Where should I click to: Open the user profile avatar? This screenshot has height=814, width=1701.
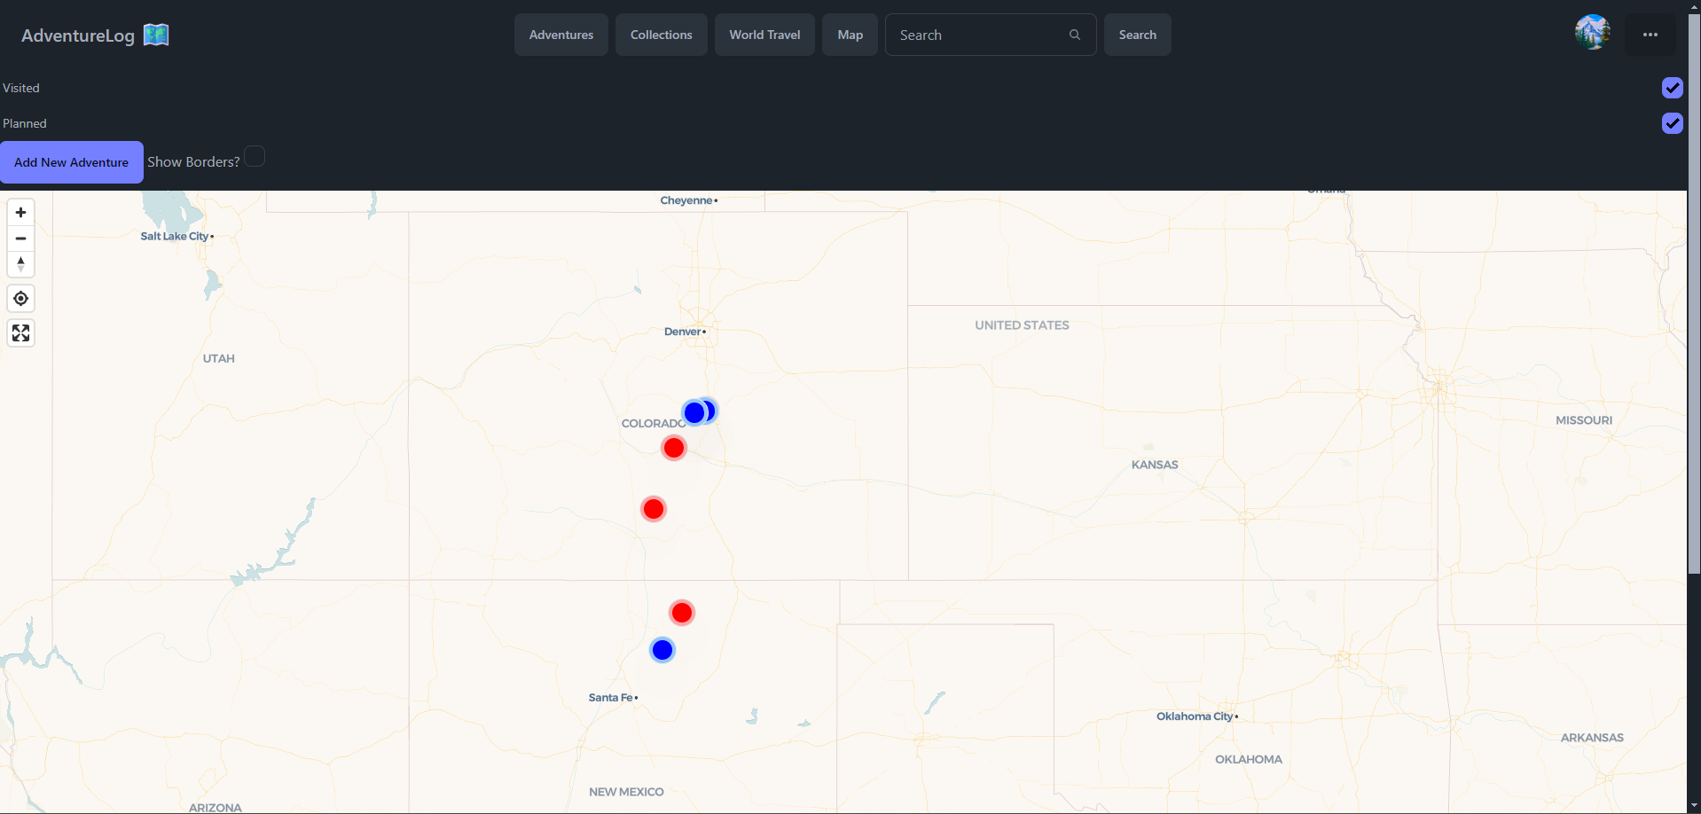[x=1592, y=34]
